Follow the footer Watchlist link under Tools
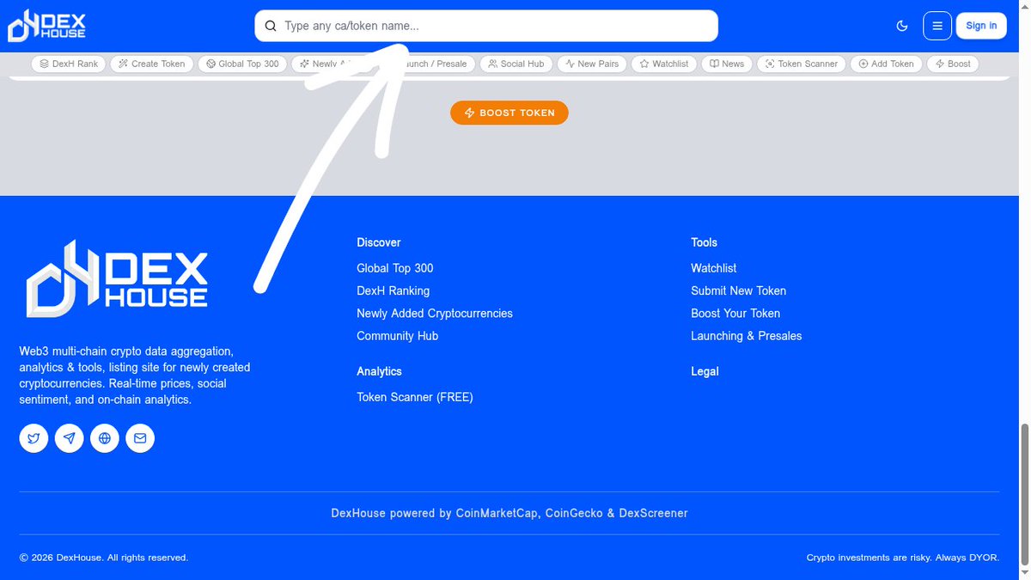 point(714,268)
